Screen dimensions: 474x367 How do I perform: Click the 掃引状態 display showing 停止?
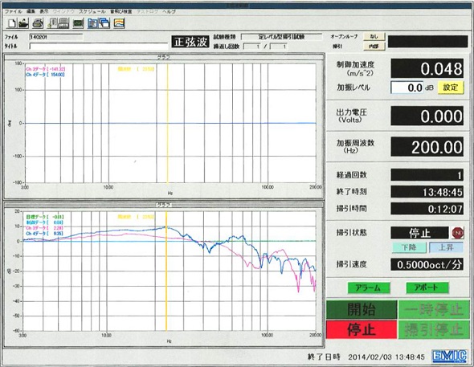pos(420,233)
